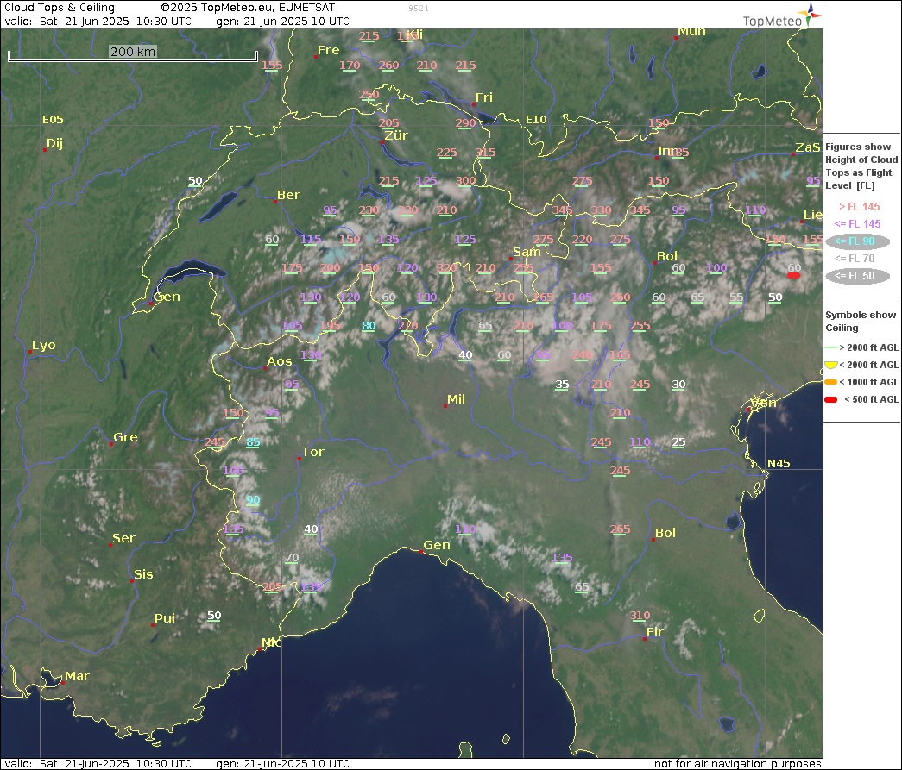Click the orange <1000 ft AGL legend symbol
This screenshot has height=770, width=902.
click(x=830, y=382)
